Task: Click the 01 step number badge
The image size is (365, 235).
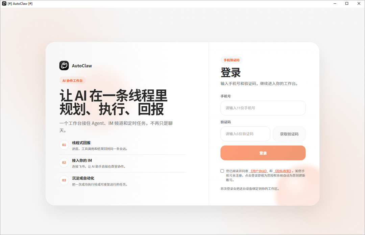Action: pyautogui.click(x=64, y=145)
